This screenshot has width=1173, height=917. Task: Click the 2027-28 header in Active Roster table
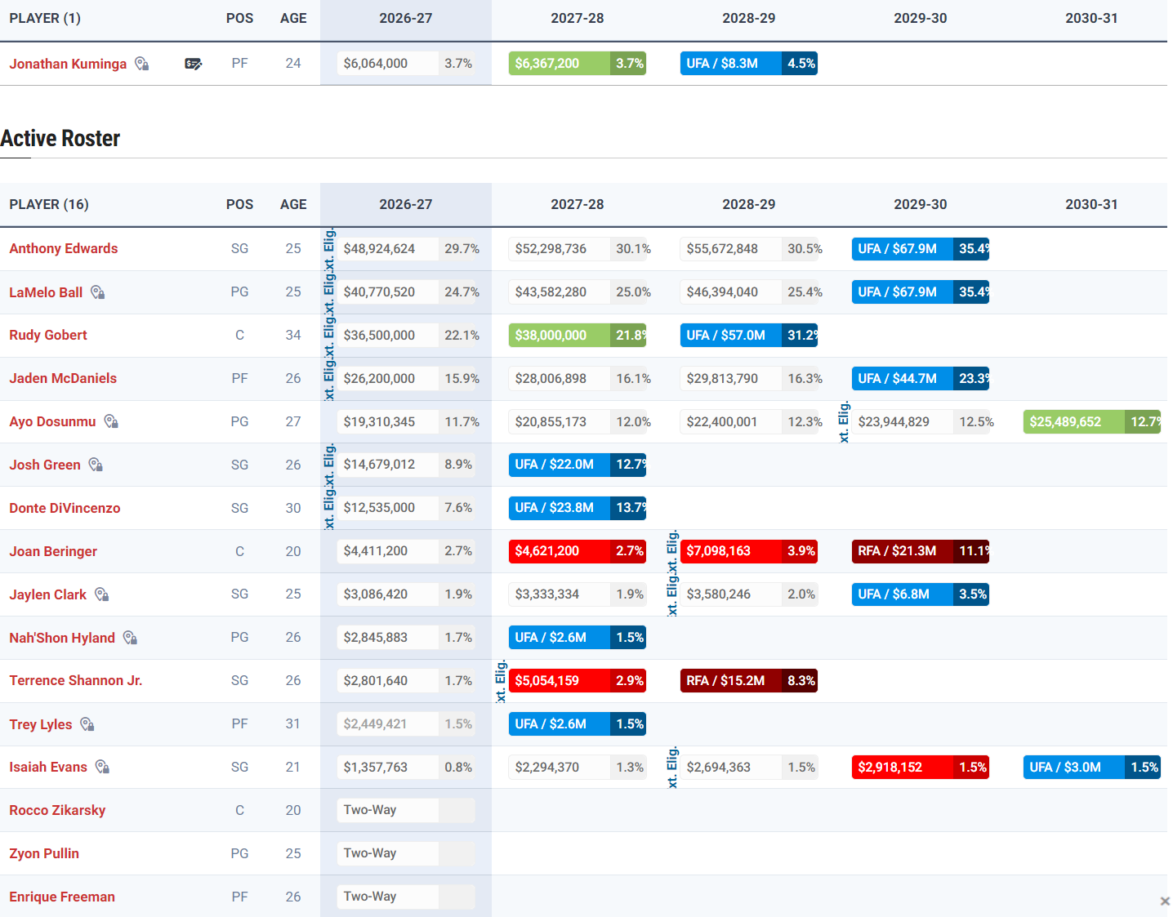tap(578, 204)
